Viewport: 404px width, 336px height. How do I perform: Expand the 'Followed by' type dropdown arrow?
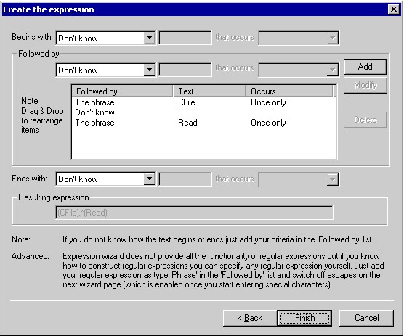click(x=149, y=70)
